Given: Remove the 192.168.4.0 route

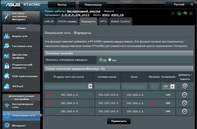Looking at the screenshot, I should point(184,111).
